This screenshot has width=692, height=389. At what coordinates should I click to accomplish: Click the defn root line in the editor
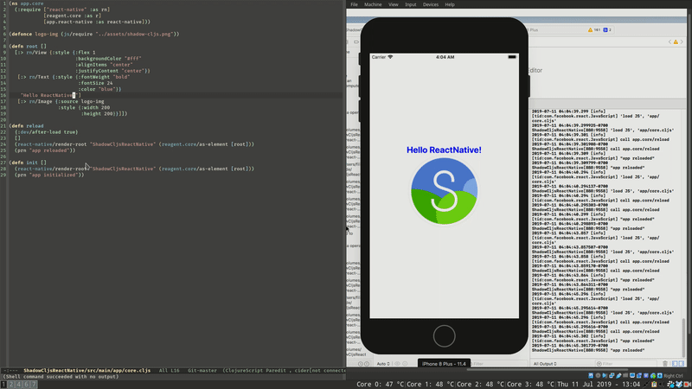[28, 47]
